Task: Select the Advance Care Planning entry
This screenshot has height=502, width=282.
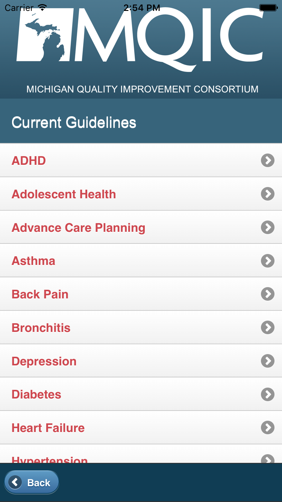Action: click(79, 228)
